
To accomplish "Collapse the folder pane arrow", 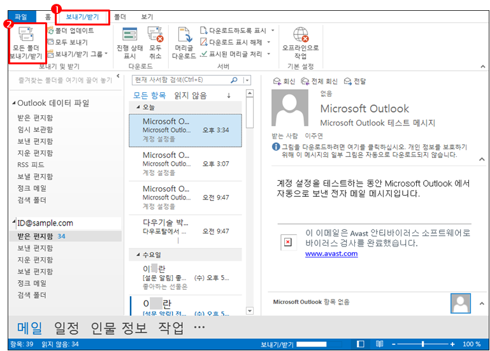I will point(118,76).
